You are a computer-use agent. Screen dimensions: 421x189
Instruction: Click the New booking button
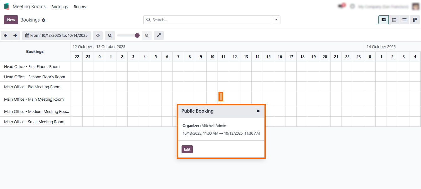pyautogui.click(x=11, y=20)
